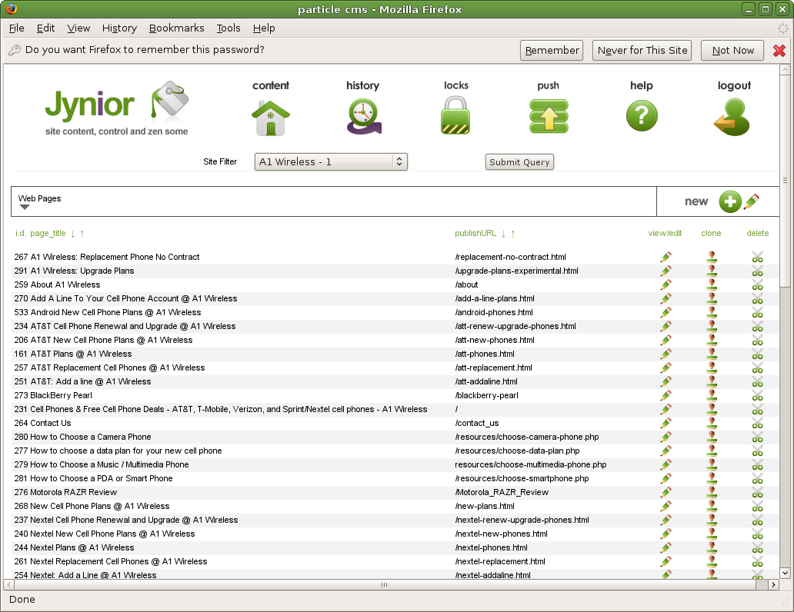Screen dimensions: 794x612
Task: Edit the About A1 Wireless page pencil
Action: pyautogui.click(x=666, y=284)
